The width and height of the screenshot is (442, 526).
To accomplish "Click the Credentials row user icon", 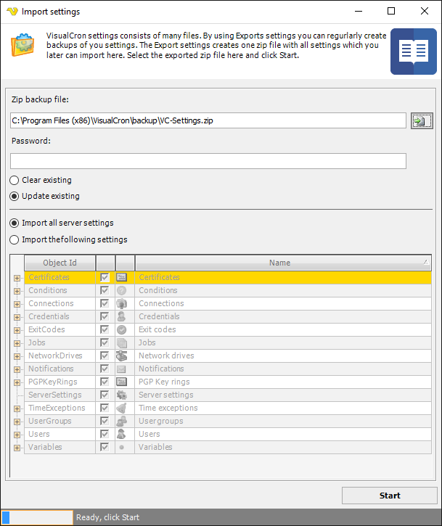I will coord(121,316).
